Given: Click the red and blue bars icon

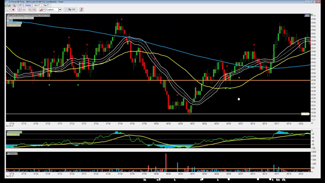Looking at the screenshot, I should 81,10.
